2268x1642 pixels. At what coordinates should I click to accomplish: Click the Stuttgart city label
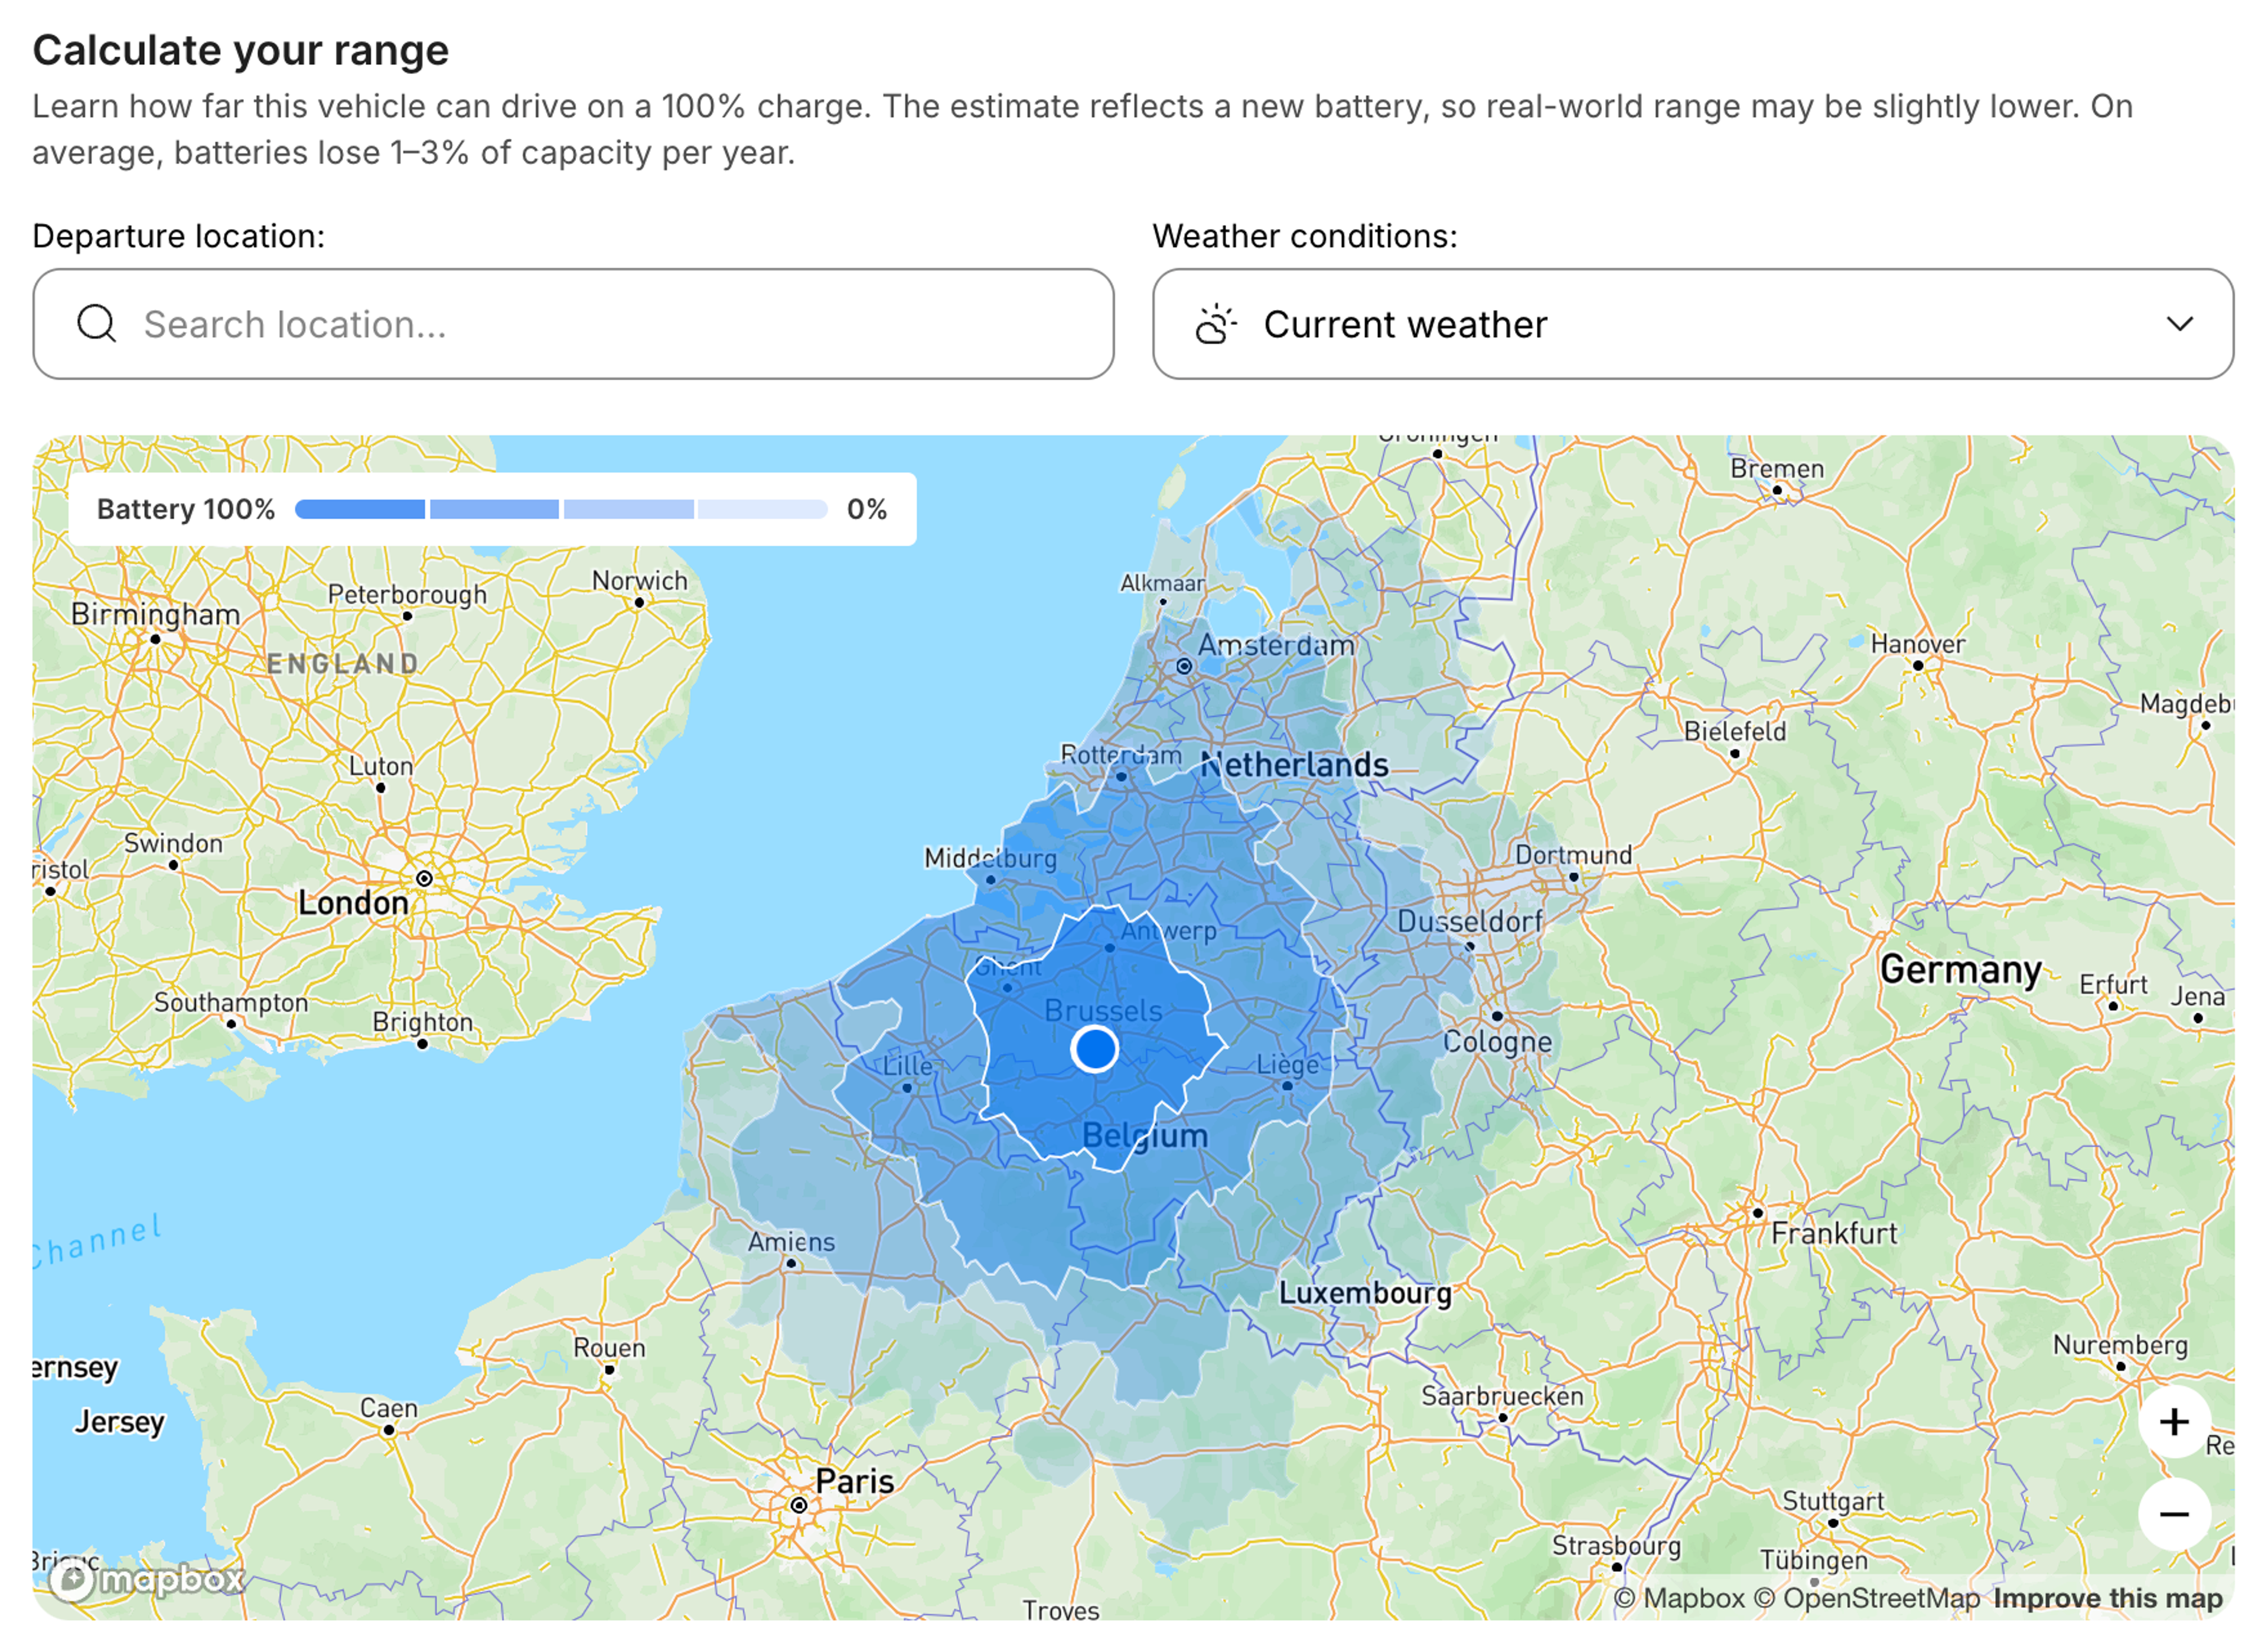click(x=1832, y=1501)
